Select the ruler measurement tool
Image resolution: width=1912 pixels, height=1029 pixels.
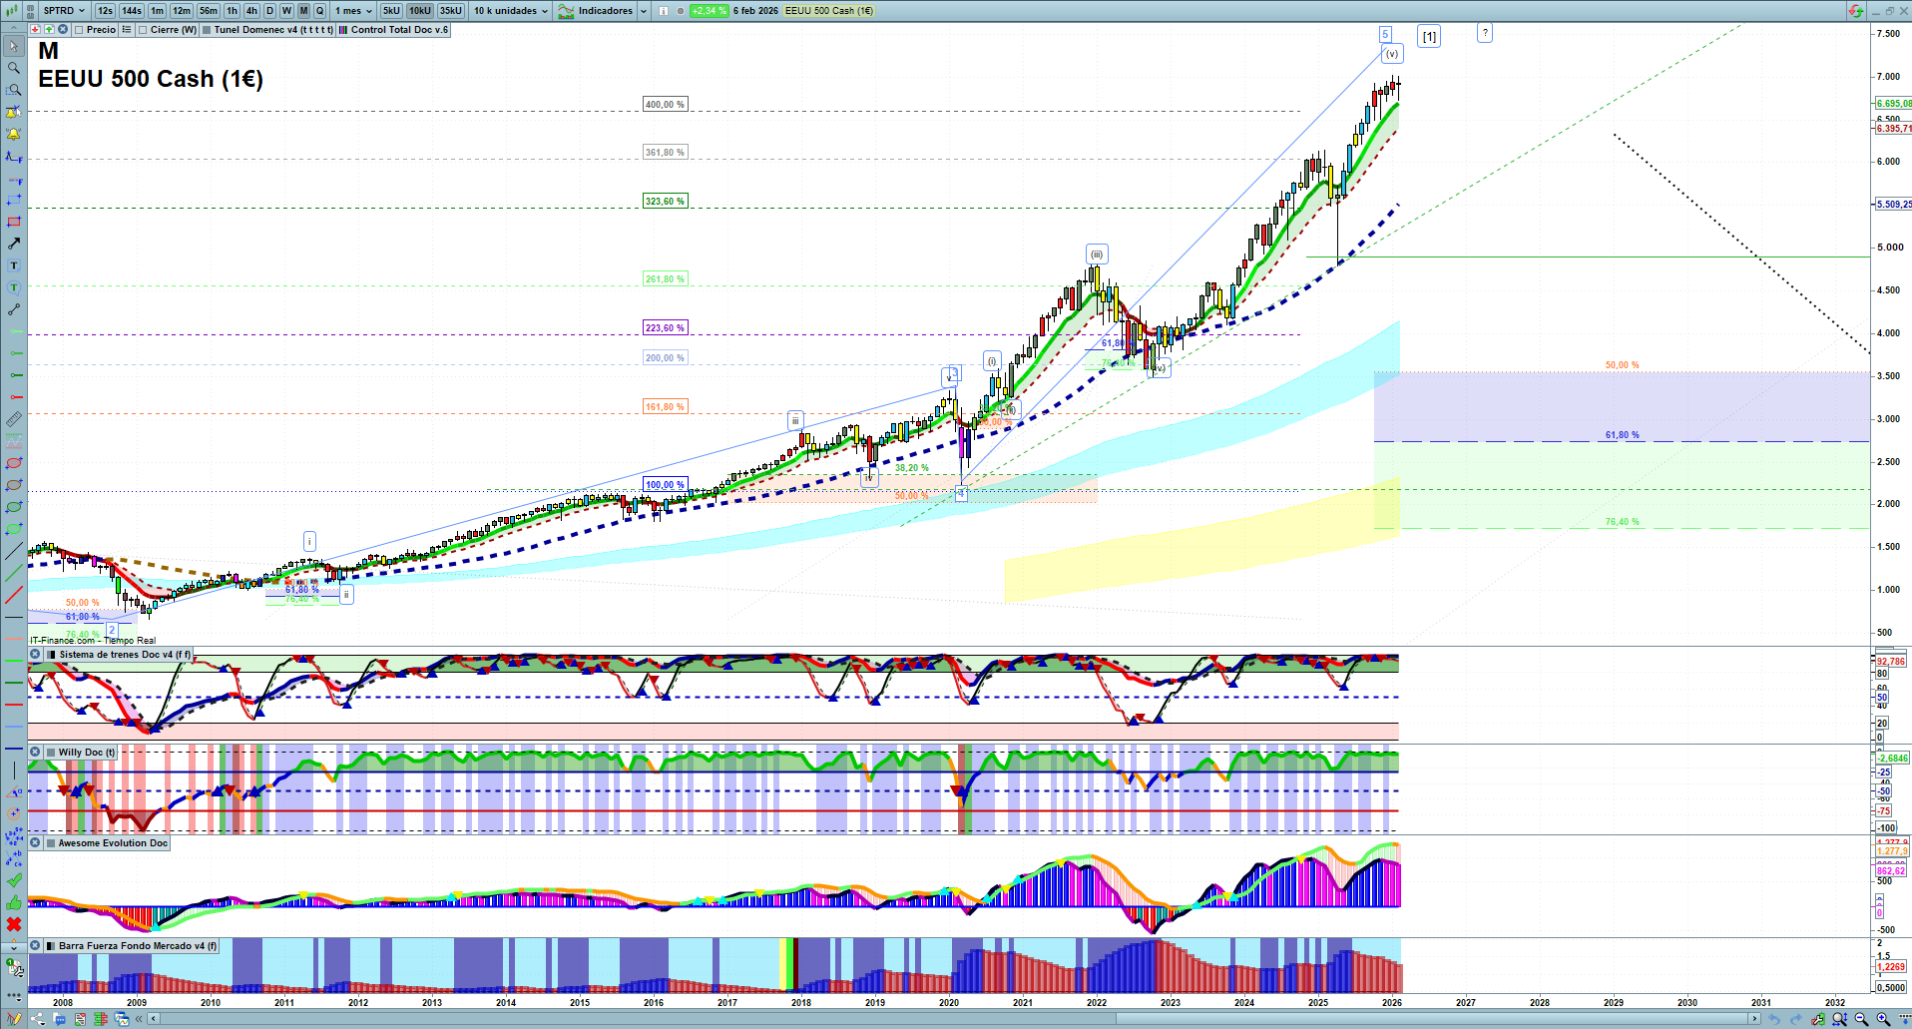pyautogui.click(x=14, y=419)
